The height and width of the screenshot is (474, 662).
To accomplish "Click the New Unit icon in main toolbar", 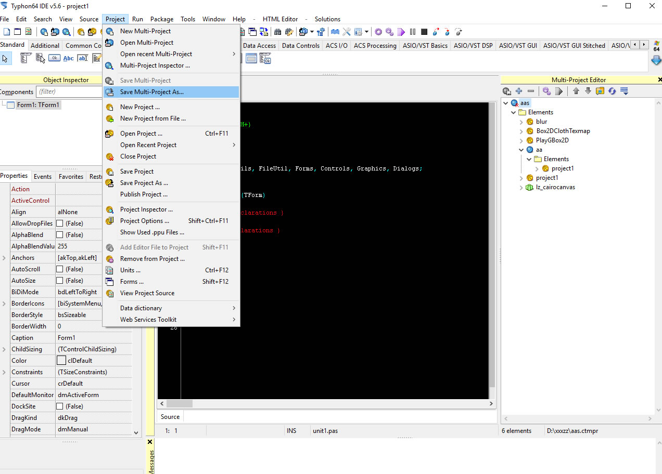I will tap(7, 32).
